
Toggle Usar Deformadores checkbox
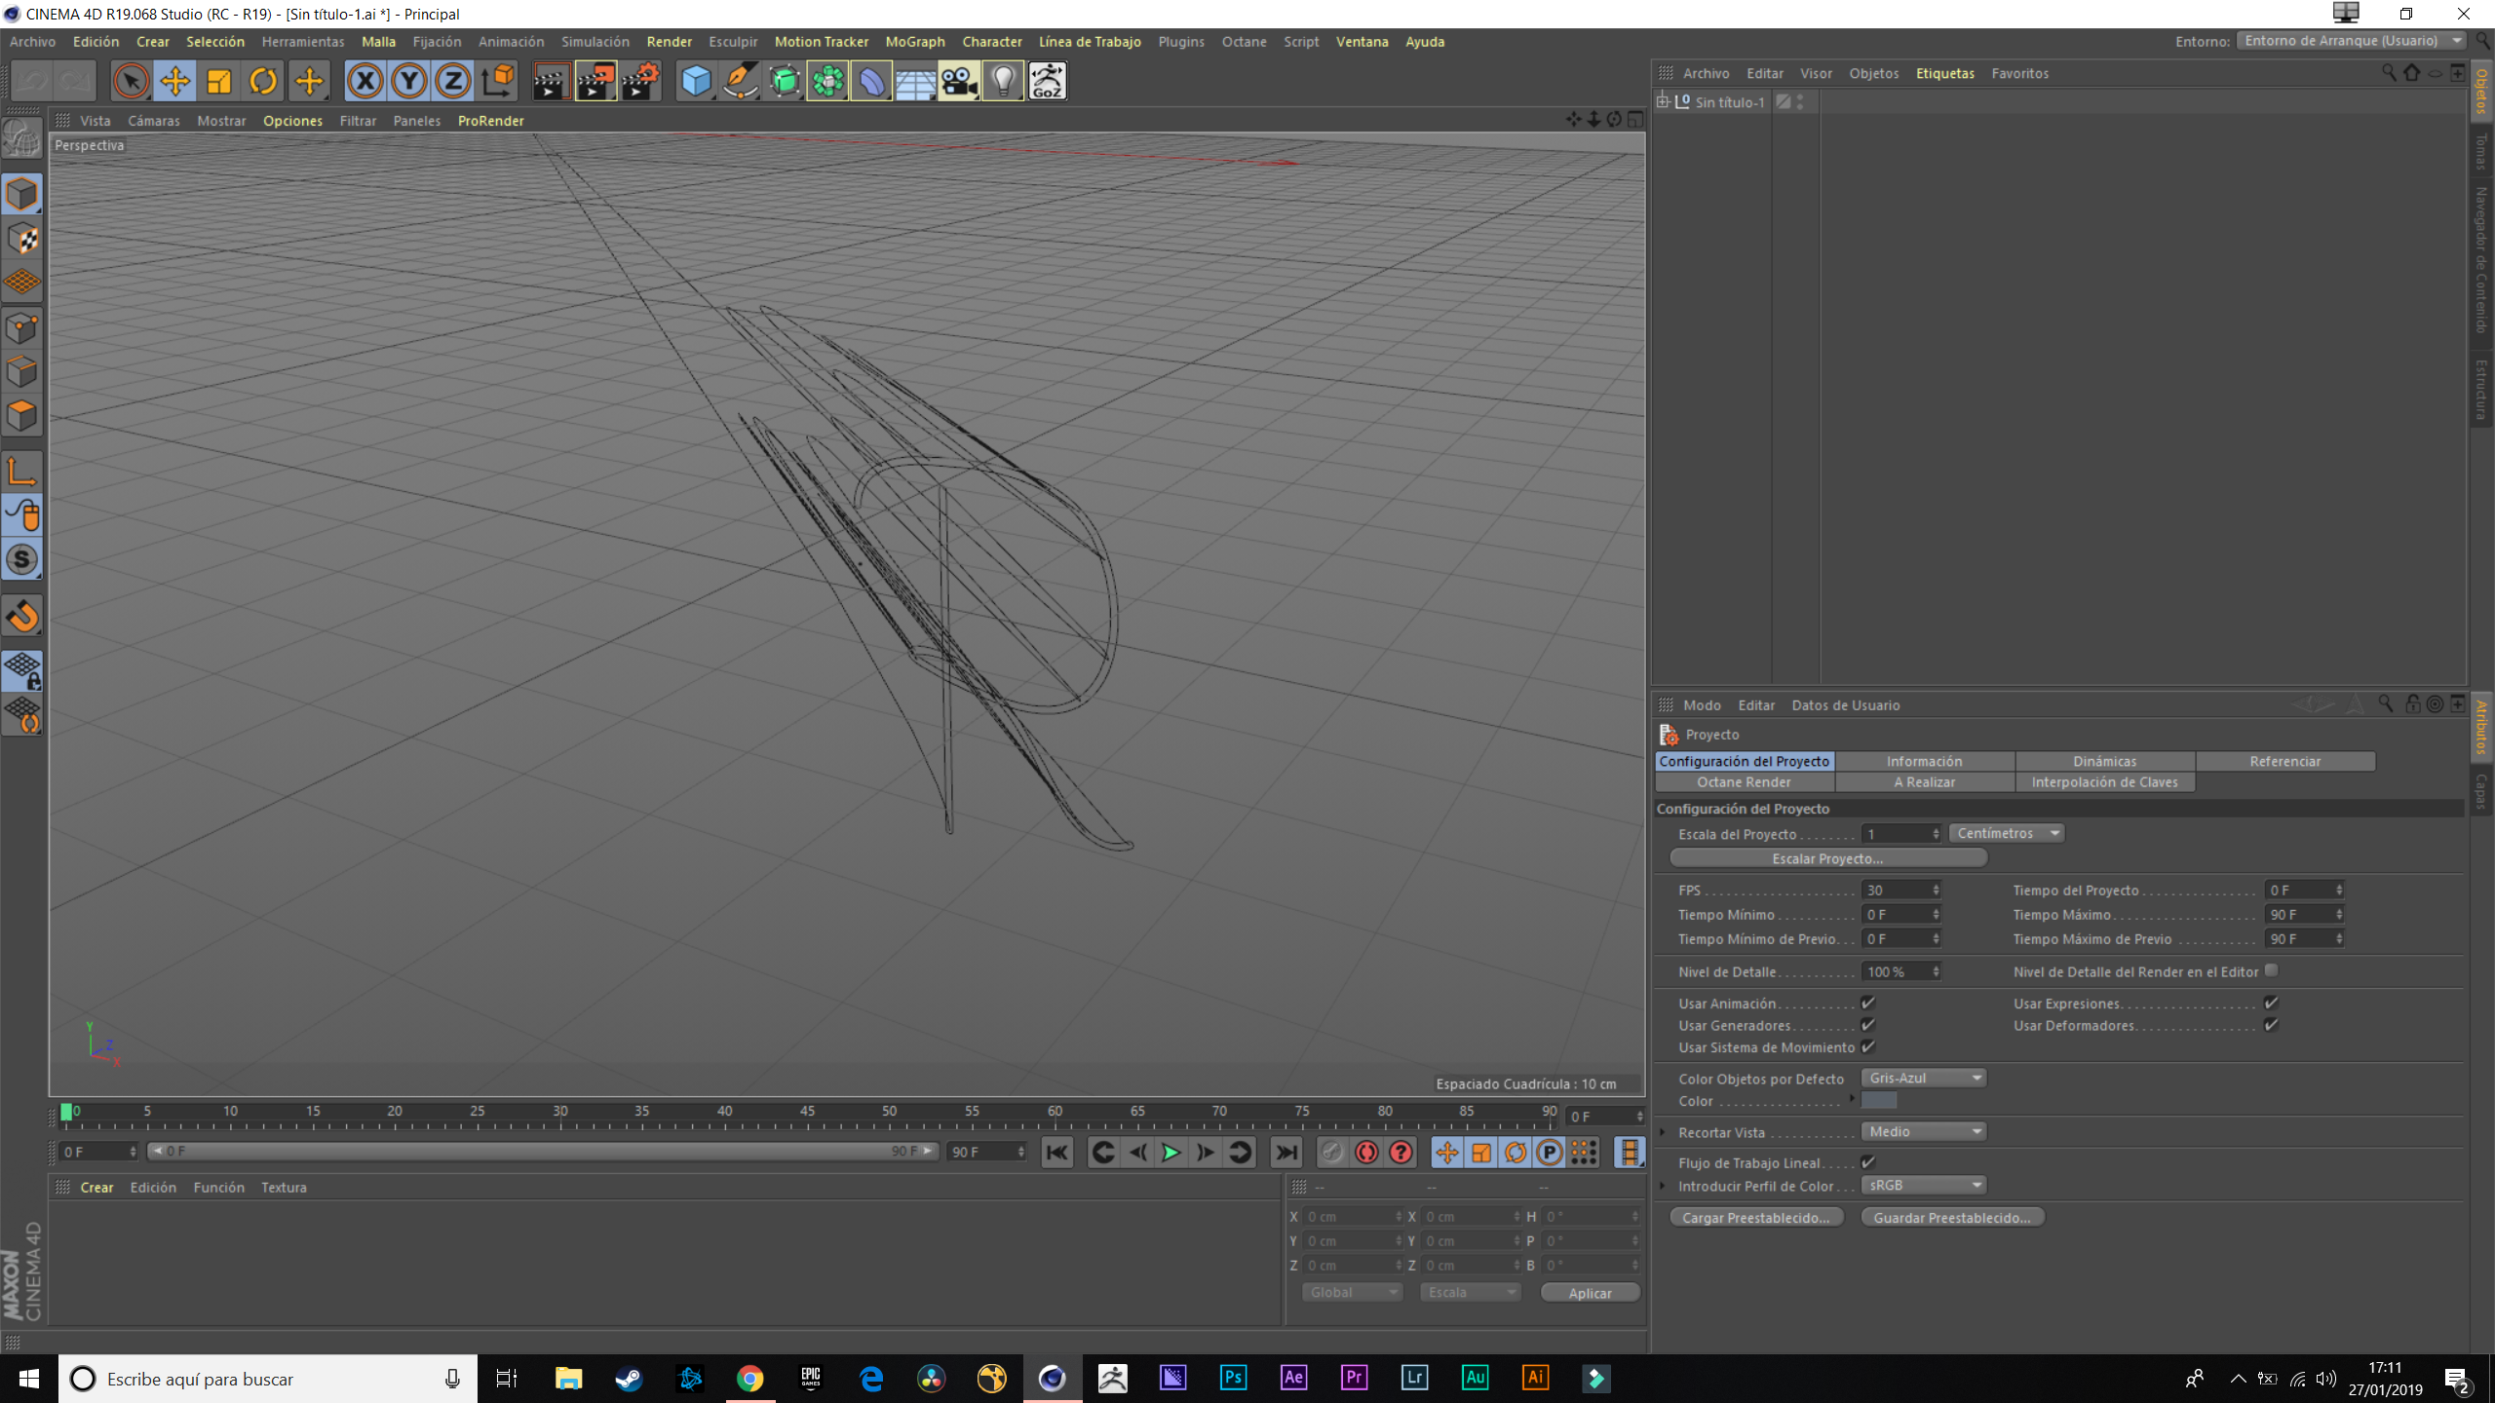[2271, 1025]
